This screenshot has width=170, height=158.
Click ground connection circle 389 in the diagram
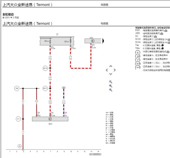[x=17, y=88]
